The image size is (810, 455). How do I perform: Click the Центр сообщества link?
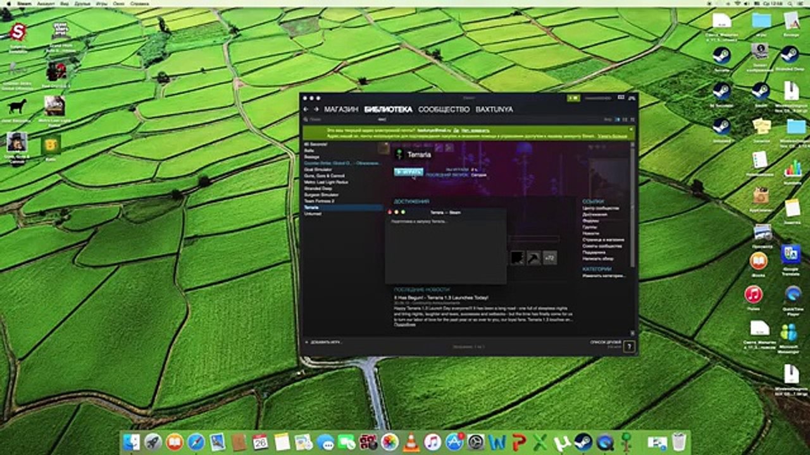[601, 208]
